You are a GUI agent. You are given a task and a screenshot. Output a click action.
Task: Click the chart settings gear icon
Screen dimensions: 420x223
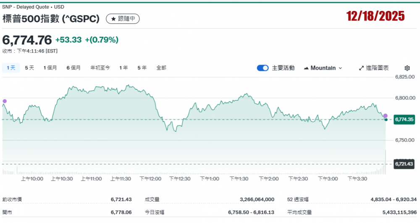(x=407, y=68)
